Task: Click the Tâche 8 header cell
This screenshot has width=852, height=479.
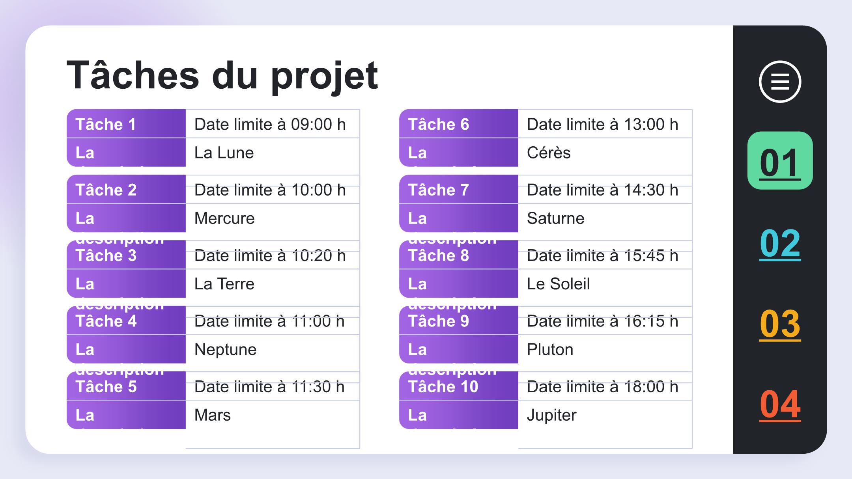Action: 459,255
